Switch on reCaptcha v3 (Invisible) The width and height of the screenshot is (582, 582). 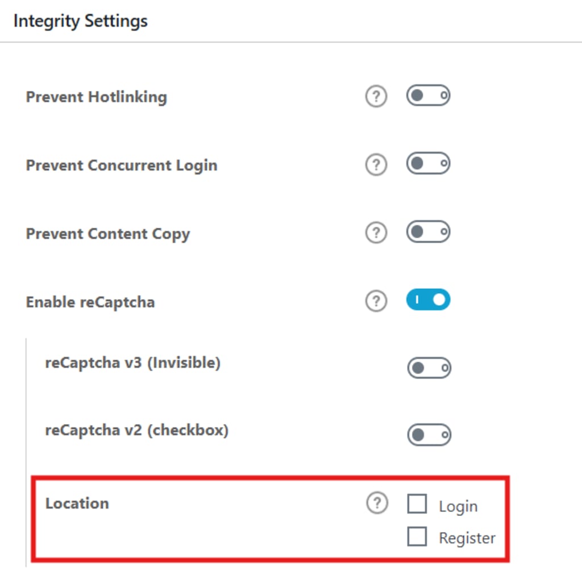coord(430,368)
